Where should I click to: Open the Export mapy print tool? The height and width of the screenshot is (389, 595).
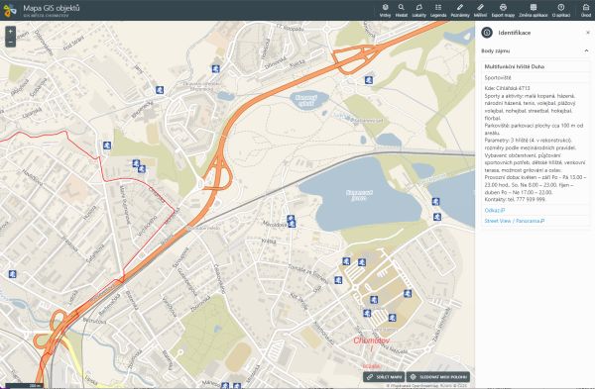click(x=503, y=10)
